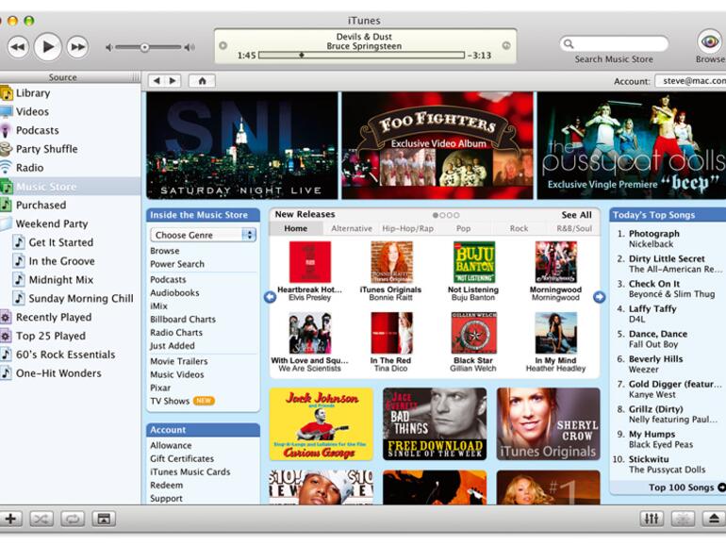726x545 pixels.
Task: Click the low-volume speaker icon
Action: coord(108,47)
